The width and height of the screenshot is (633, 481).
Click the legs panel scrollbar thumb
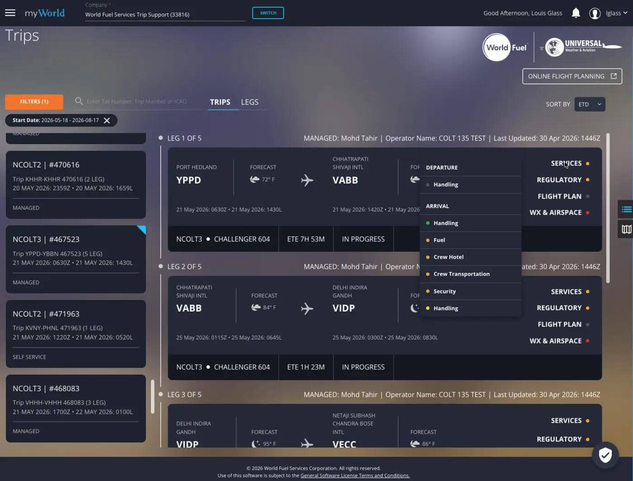pos(608,208)
